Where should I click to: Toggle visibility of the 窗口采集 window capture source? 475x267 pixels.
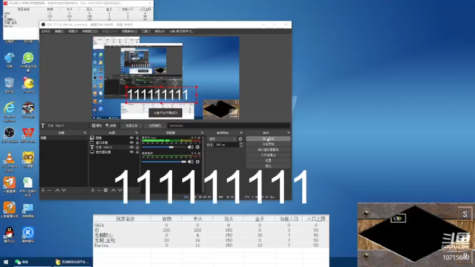point(131,142)
